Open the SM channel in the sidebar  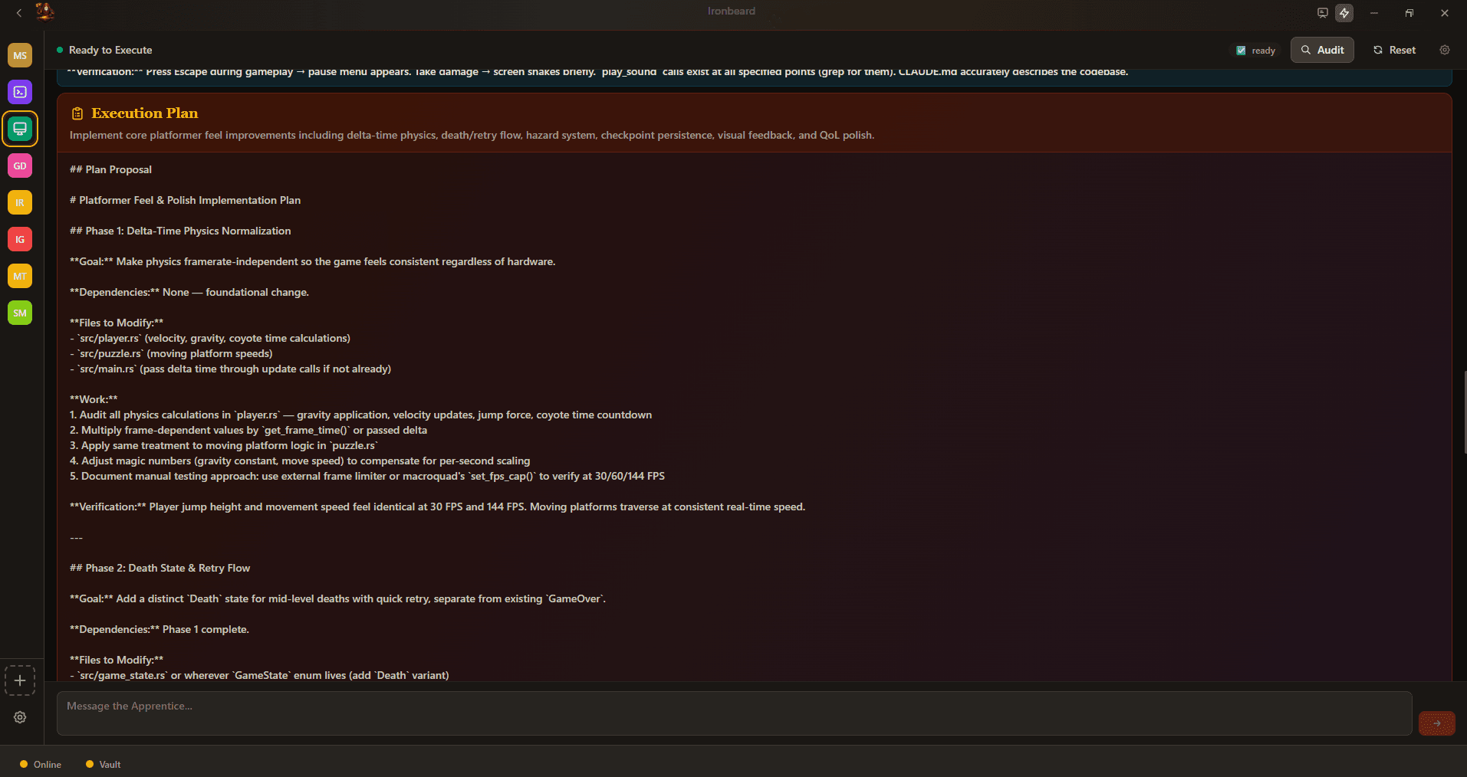point(20,313)
